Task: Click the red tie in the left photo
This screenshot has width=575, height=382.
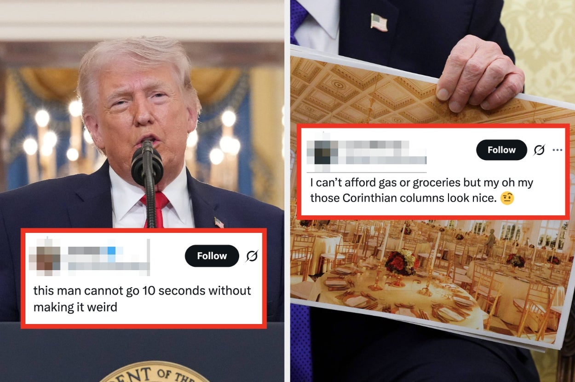Action: point(155,208)
